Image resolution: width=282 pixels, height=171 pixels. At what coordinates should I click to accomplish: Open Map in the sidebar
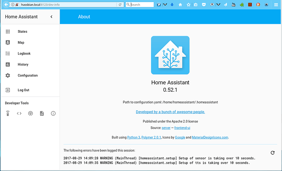[x=30, y=43]
